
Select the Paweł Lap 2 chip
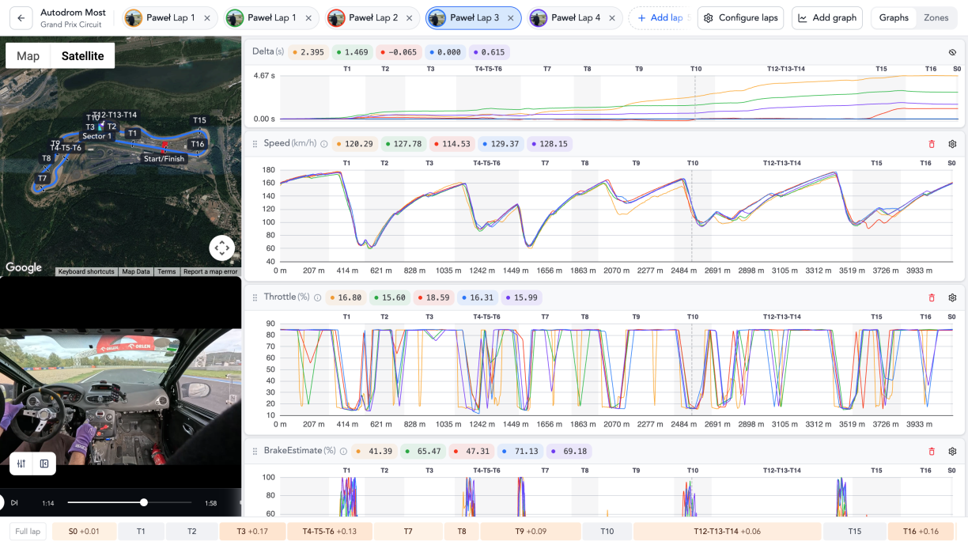pos(373,17)
